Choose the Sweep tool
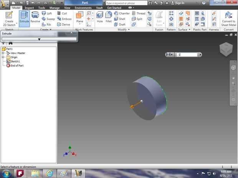The height and width of the screenshot is (178, 238). click(48, 19)
